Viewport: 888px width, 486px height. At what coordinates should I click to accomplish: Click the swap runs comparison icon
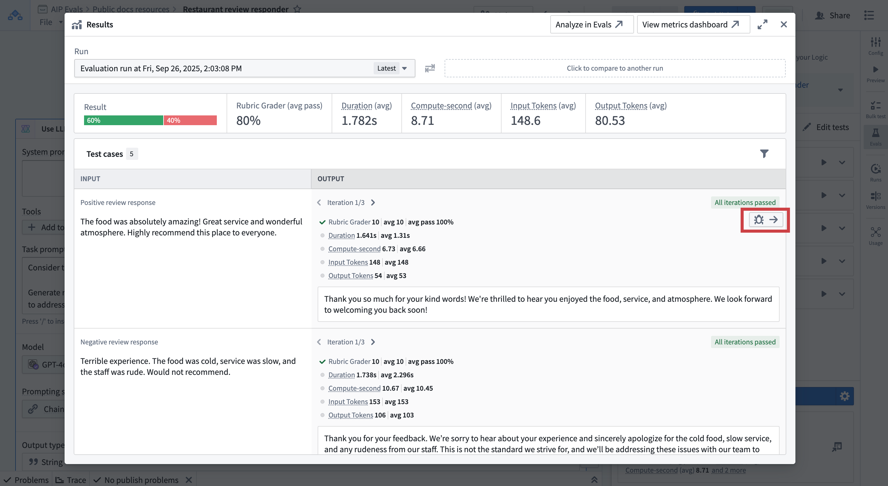pyautogui.click(x=429, y=68)
